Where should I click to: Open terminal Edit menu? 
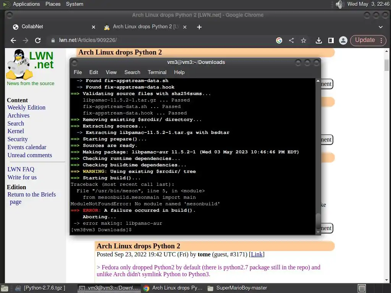pos(94,72)
